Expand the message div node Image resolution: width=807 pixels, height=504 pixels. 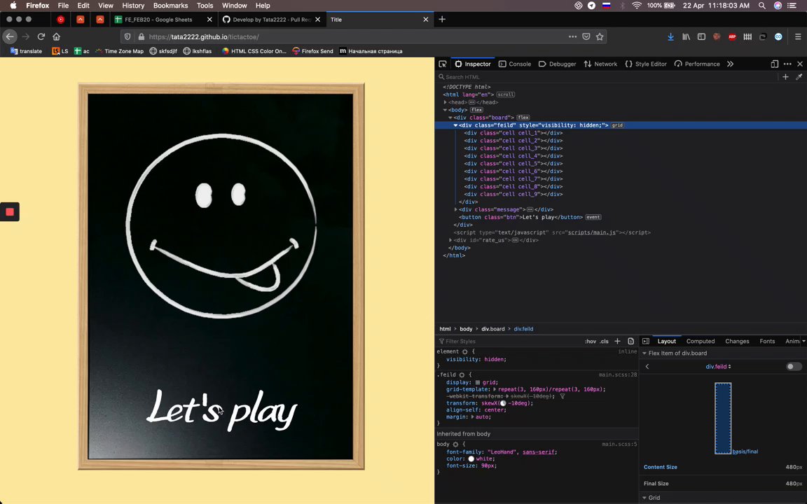[455, 209]
